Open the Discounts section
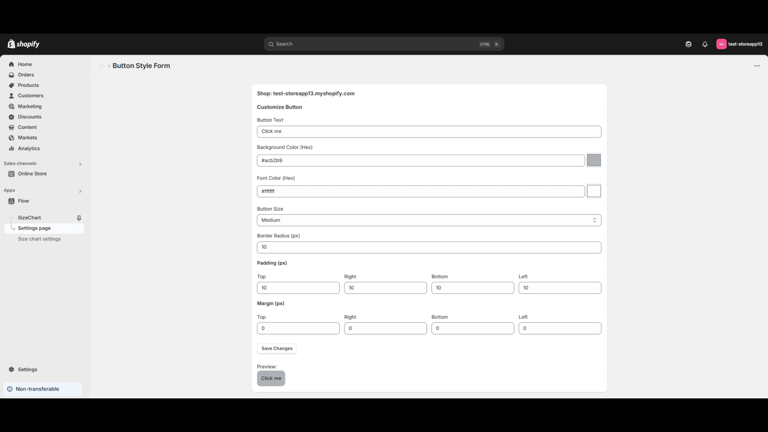 [29, 117]
